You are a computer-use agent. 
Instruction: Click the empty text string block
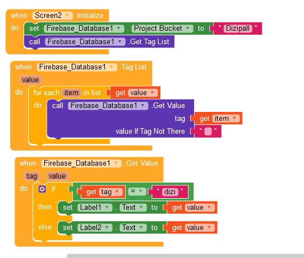(208, 132)
